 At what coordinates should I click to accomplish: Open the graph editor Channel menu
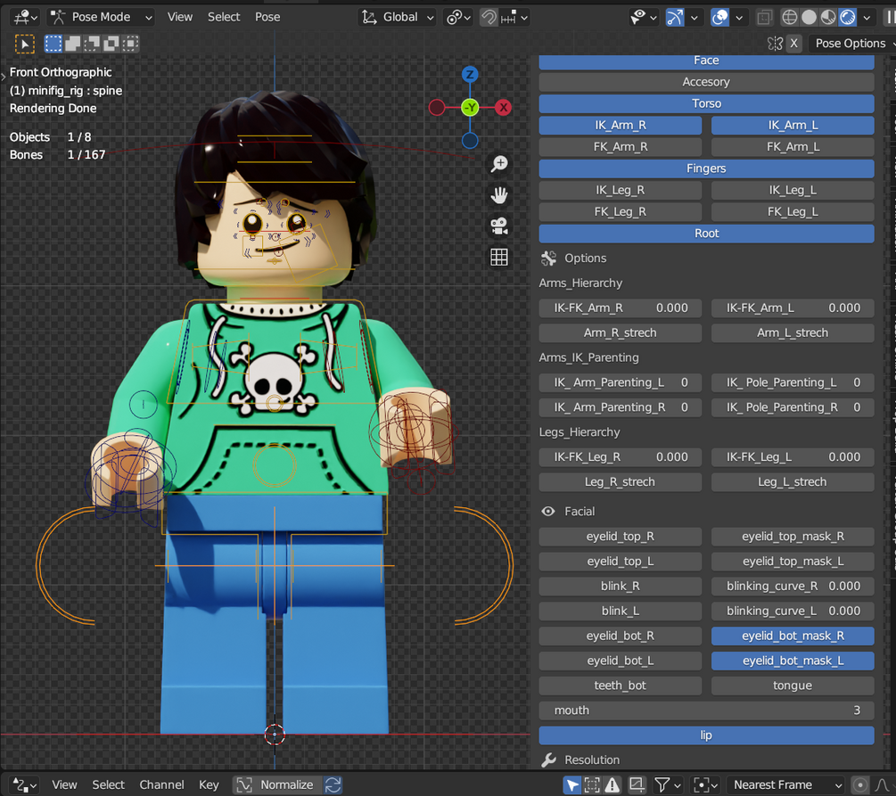point(161,785)
